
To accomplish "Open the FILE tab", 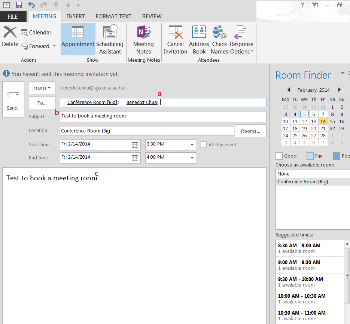I will (13, 16).
